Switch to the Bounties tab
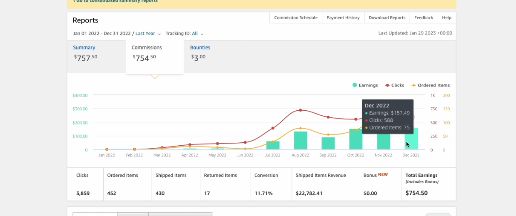 point(200,53)
